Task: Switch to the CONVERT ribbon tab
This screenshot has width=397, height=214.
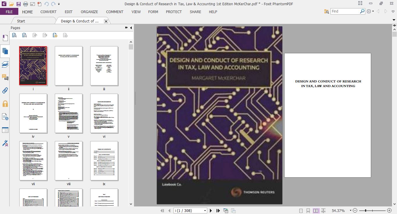Action: point(49,12)
